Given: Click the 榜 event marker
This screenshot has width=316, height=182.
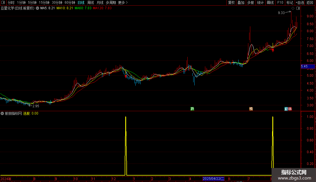Looking at the screenshot, I should [x=251, y=109].
